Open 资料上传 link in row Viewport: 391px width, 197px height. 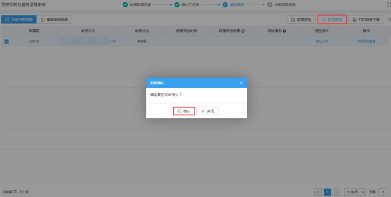coord(321,41)
